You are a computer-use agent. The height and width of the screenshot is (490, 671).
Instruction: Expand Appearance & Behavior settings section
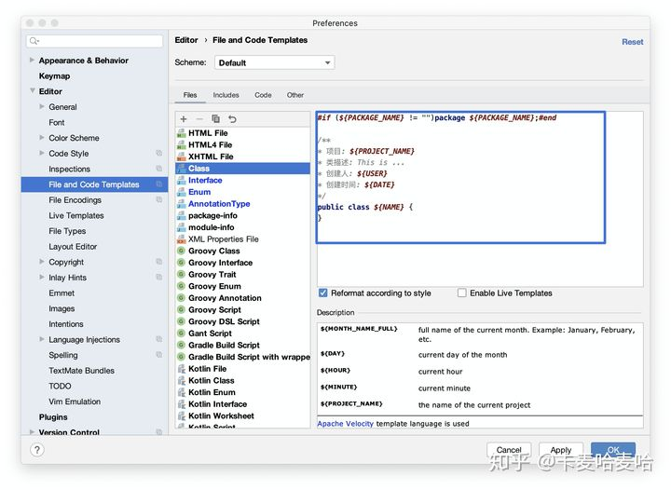[x=33, y=61]
